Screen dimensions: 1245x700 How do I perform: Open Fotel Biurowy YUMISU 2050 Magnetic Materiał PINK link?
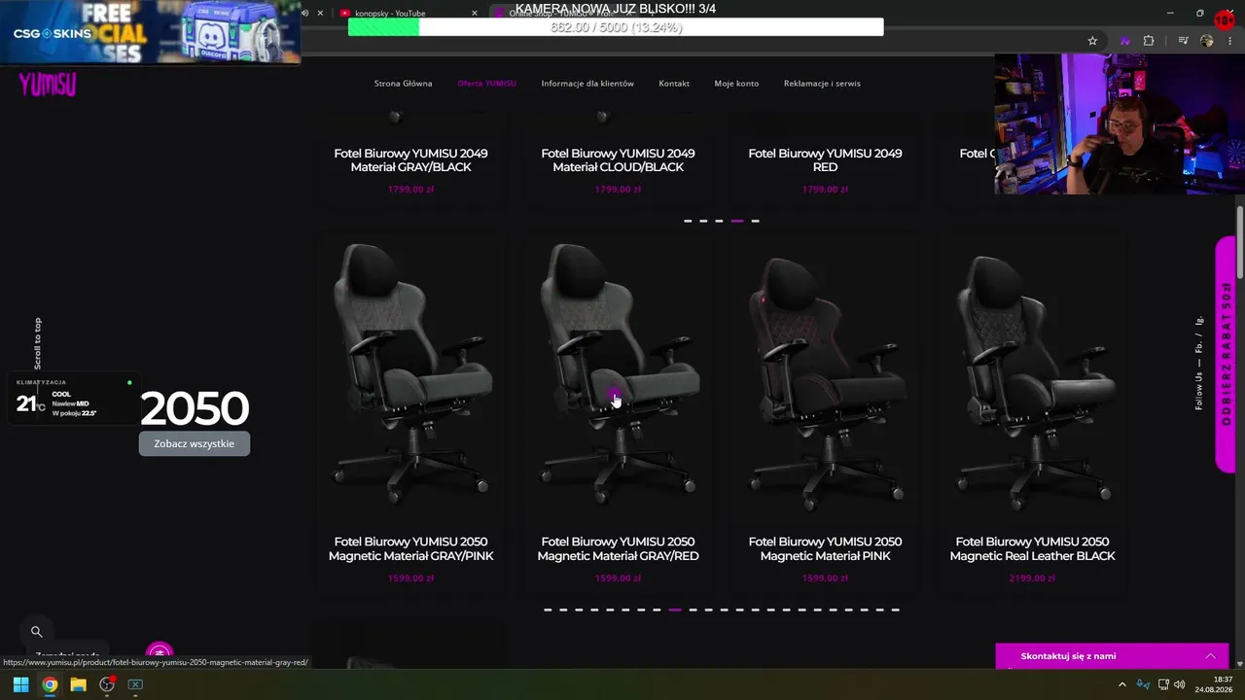(825, 549)
